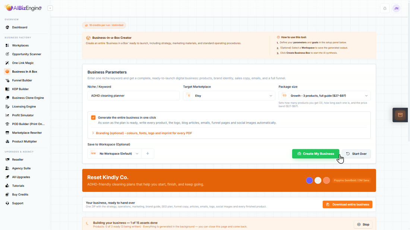Click the KDP Builder book icon
The width and height of the screenshot is (410, 230).
point(7,89)
